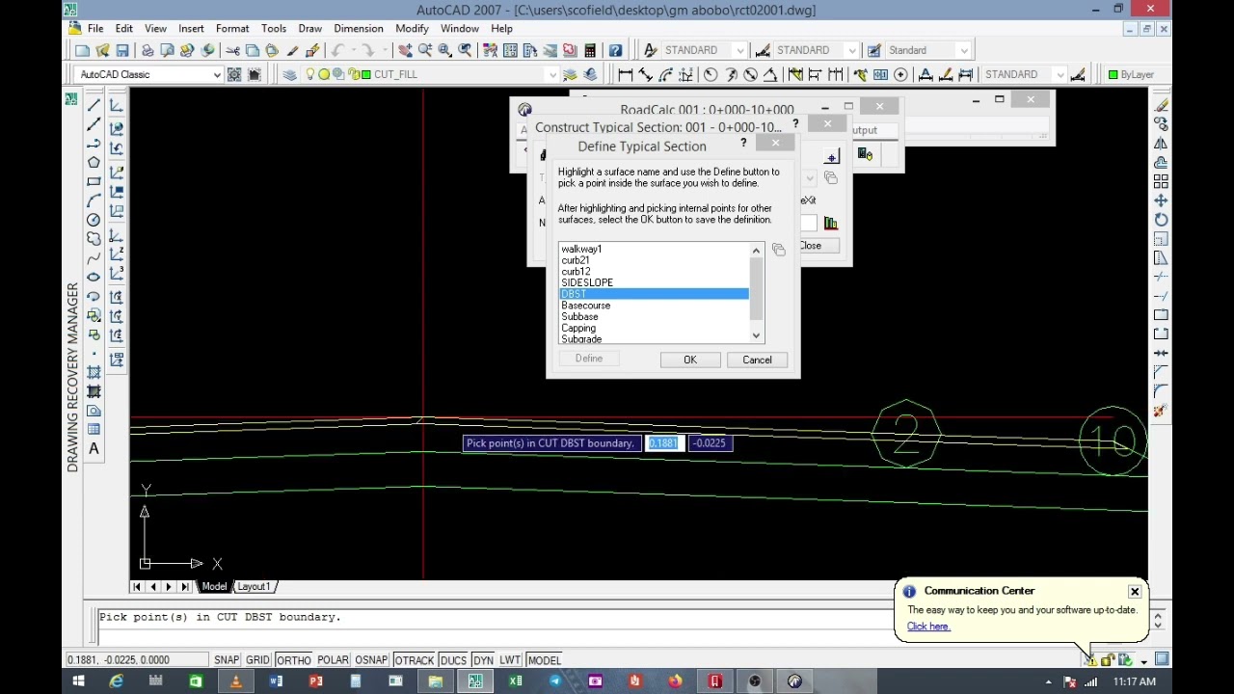This screenshot has width=1234, height=694.
Task: Toggle POLAR tracking in status bar
Action: click(x=333, y=660)
